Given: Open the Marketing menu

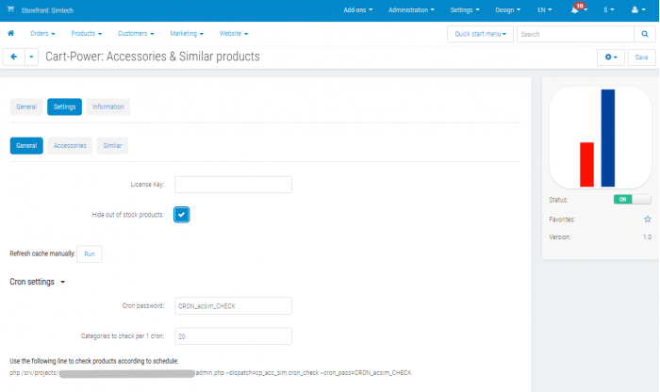Looking at the screenshot, I should (187, 33).
